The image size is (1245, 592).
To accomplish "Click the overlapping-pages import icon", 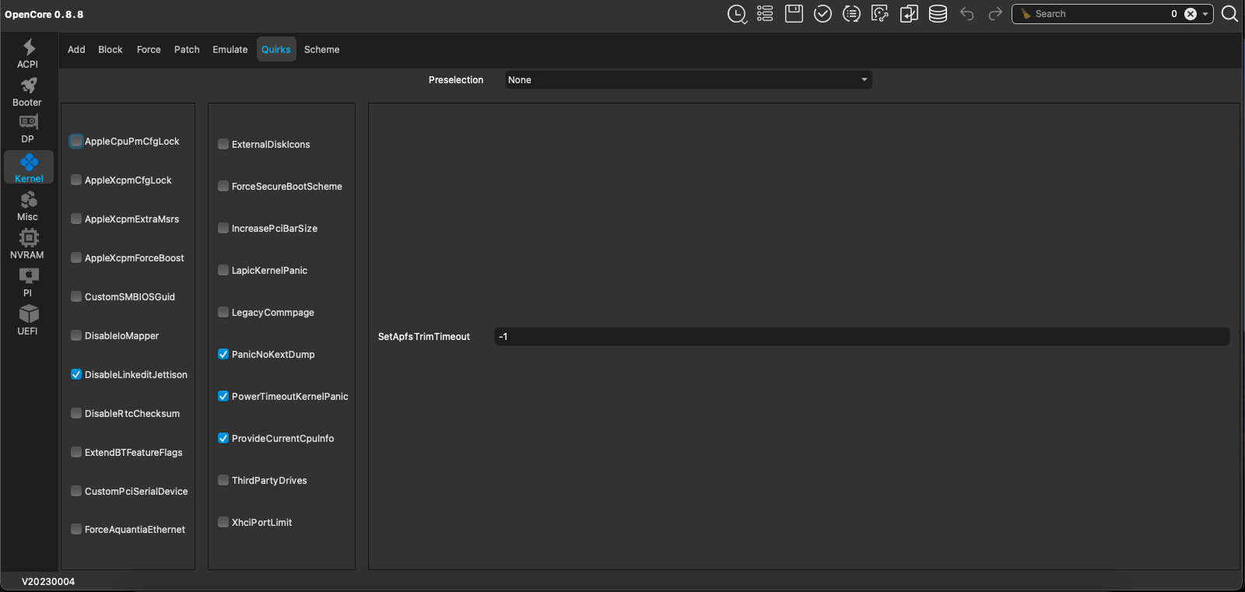I will point(909,14).
